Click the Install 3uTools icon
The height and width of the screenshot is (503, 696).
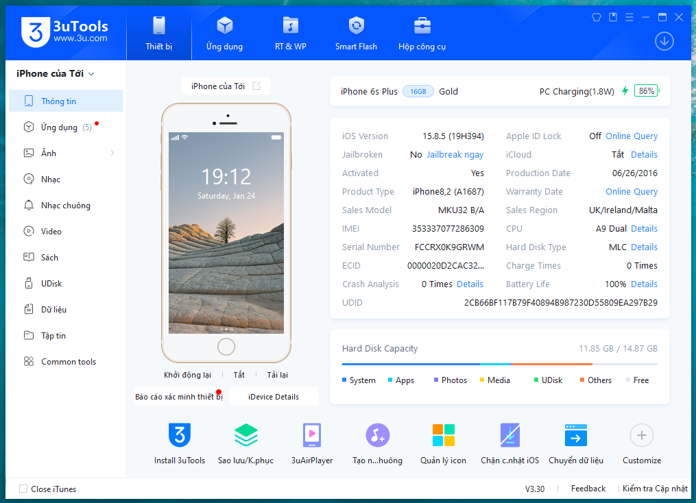coord(180,436)
